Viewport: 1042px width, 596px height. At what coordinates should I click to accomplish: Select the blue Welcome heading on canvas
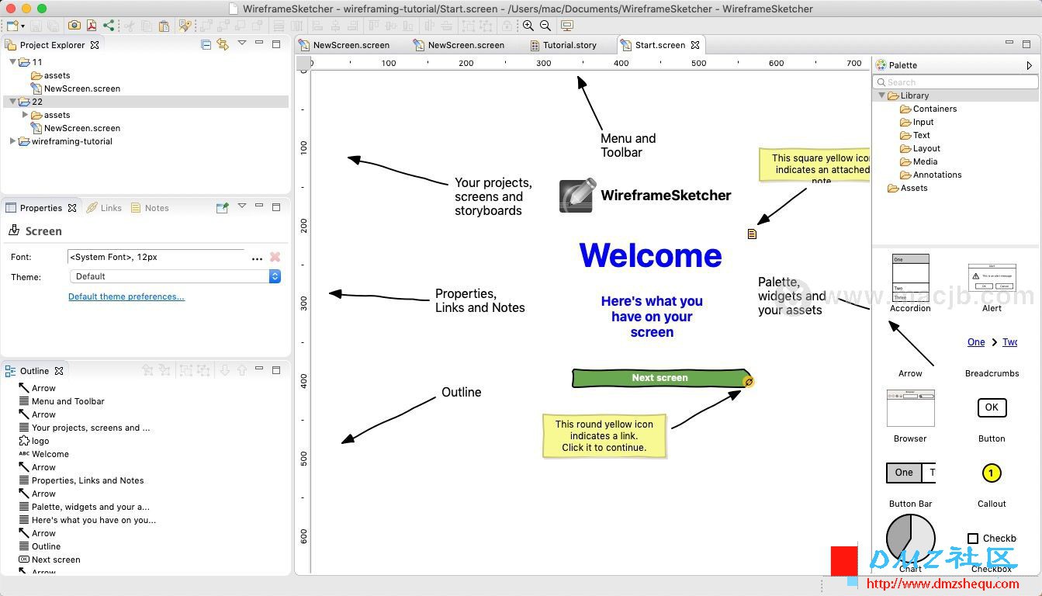[x=650, y=255]
